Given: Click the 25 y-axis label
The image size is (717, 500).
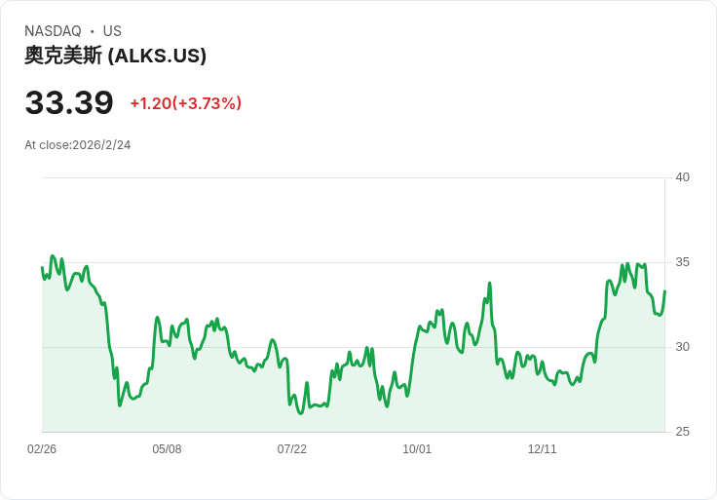Looking at the screenshot, I should [682, 432].
